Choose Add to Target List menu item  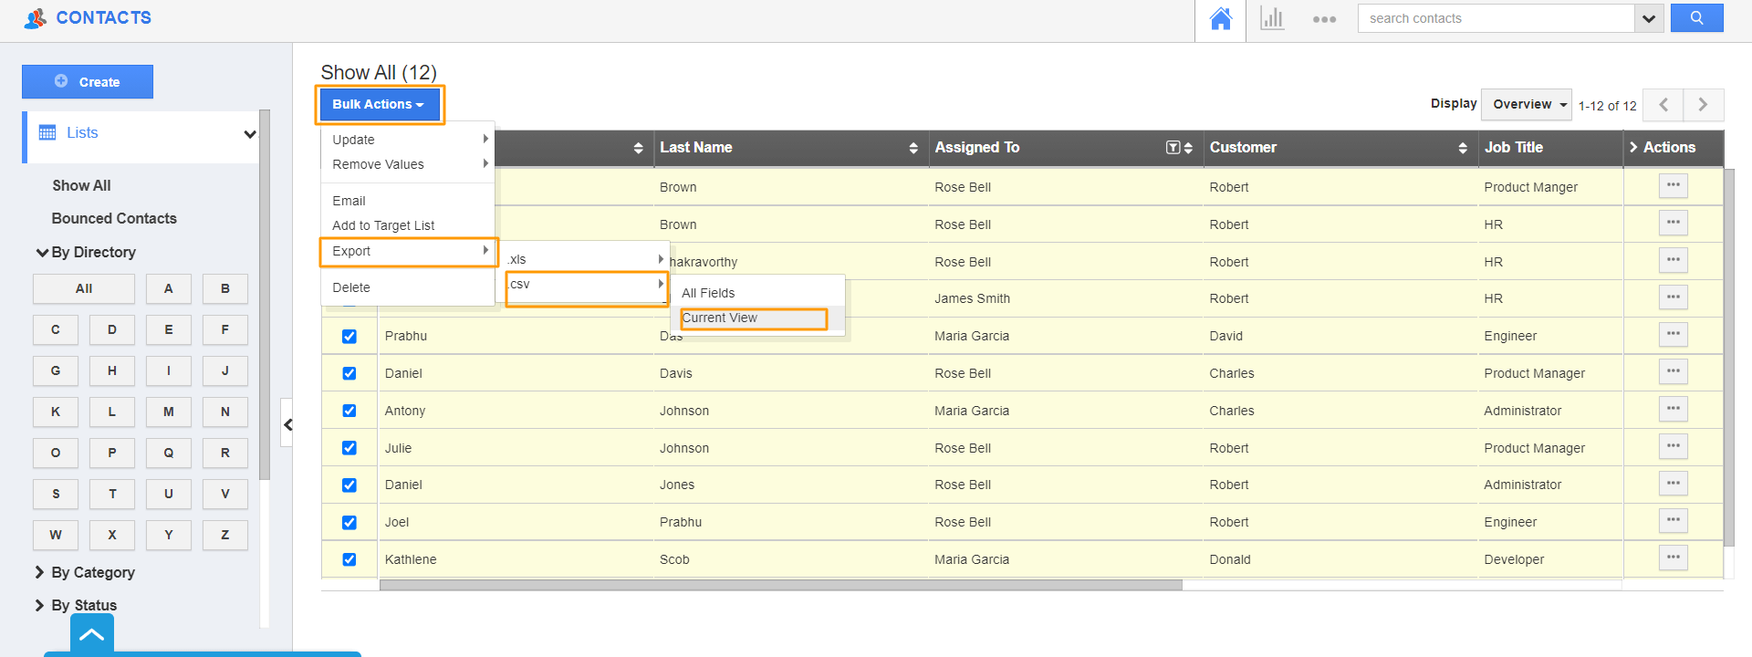click(383, 225)
